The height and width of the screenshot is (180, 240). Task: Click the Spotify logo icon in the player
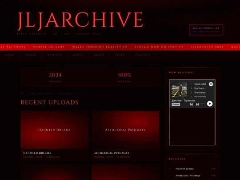pyautogui.click(x=211, y=84)
